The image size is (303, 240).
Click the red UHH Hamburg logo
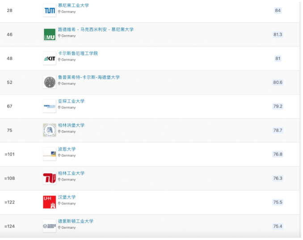50,202
